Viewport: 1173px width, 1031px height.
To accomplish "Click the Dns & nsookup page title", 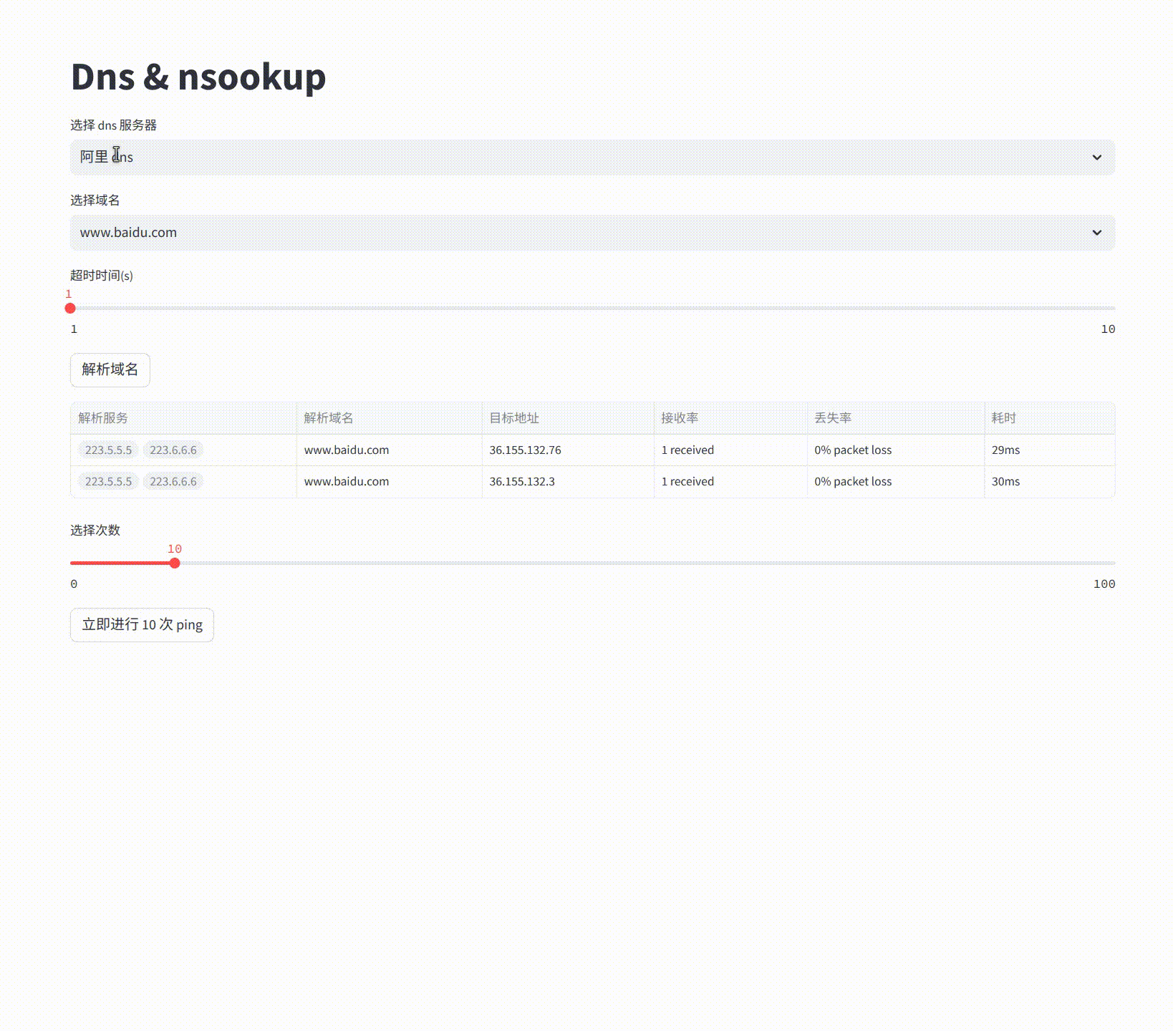I will coord(198,77).
